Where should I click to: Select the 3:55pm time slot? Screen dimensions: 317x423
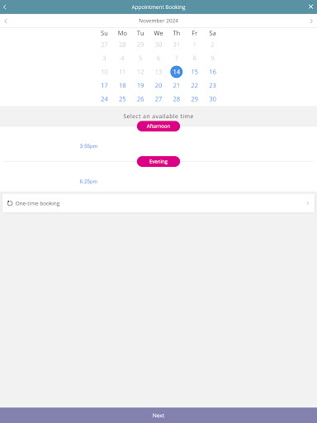pyautogui.click(x=88, y=146)
